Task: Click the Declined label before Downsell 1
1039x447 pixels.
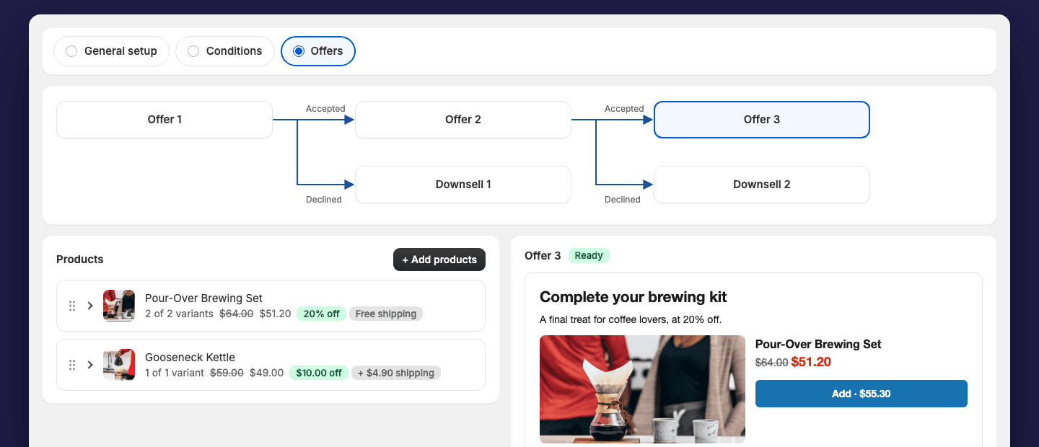Action: [324, 200]
